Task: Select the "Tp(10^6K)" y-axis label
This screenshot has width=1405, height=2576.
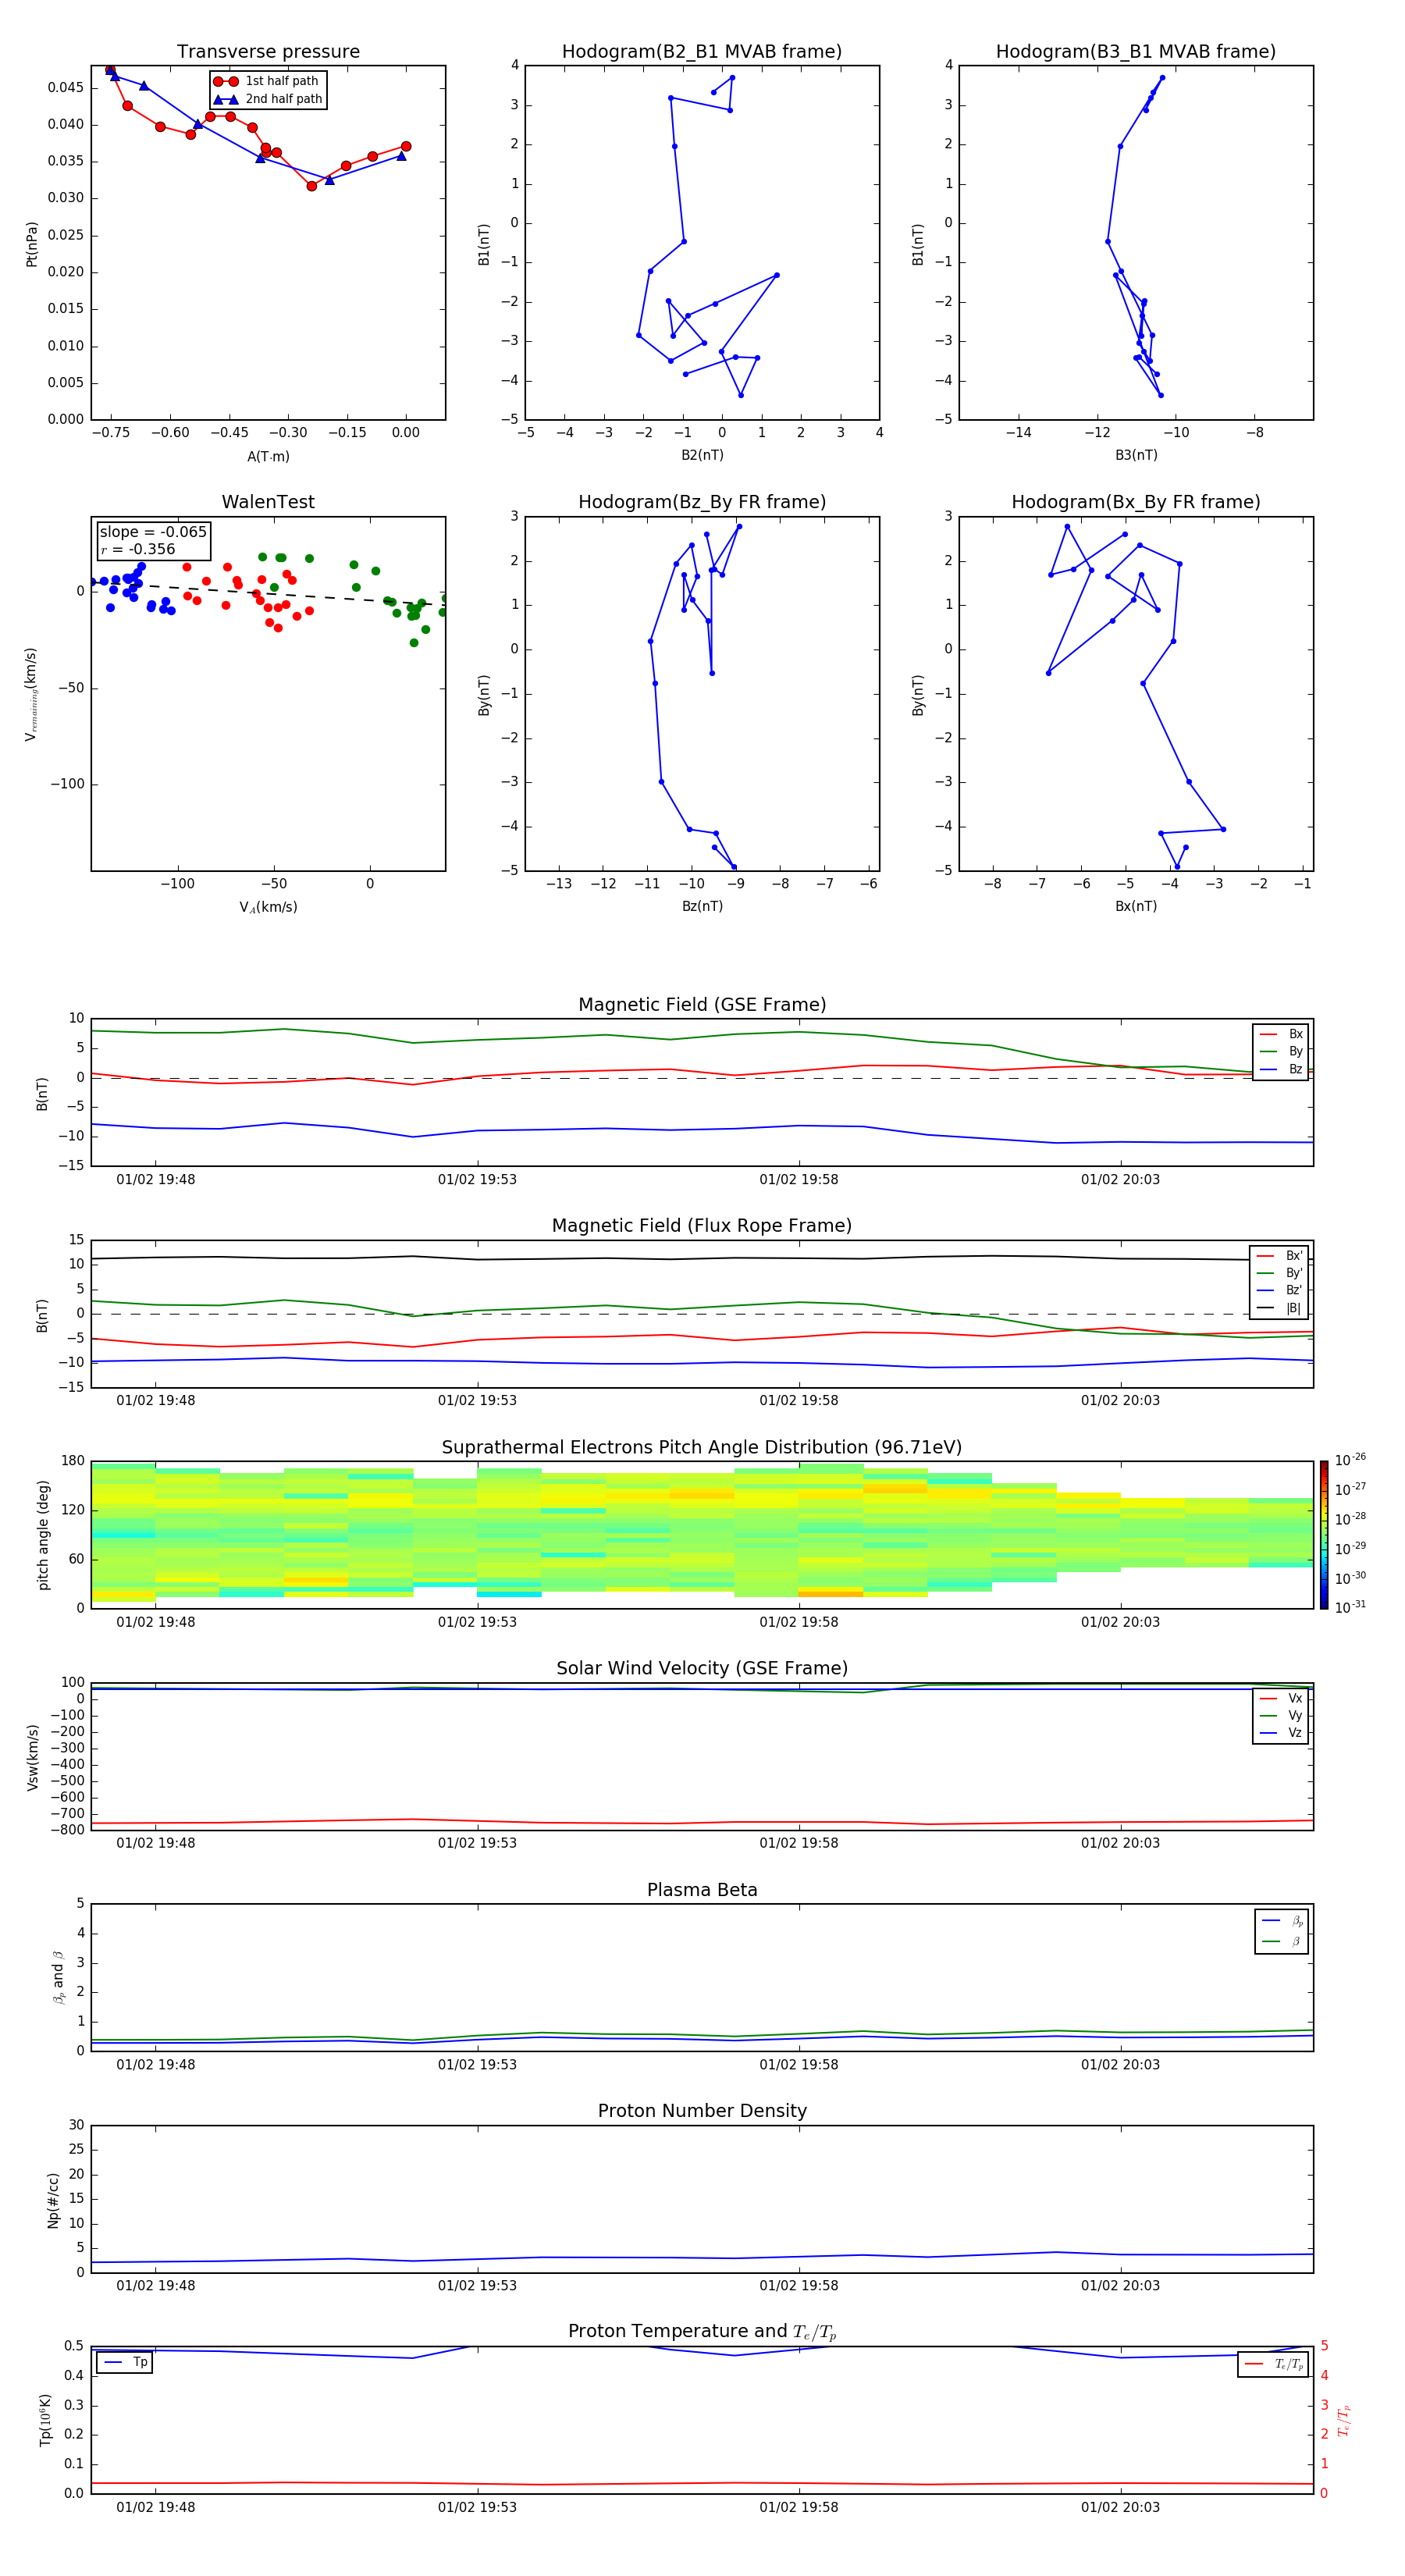Action: coord(45,2420)
